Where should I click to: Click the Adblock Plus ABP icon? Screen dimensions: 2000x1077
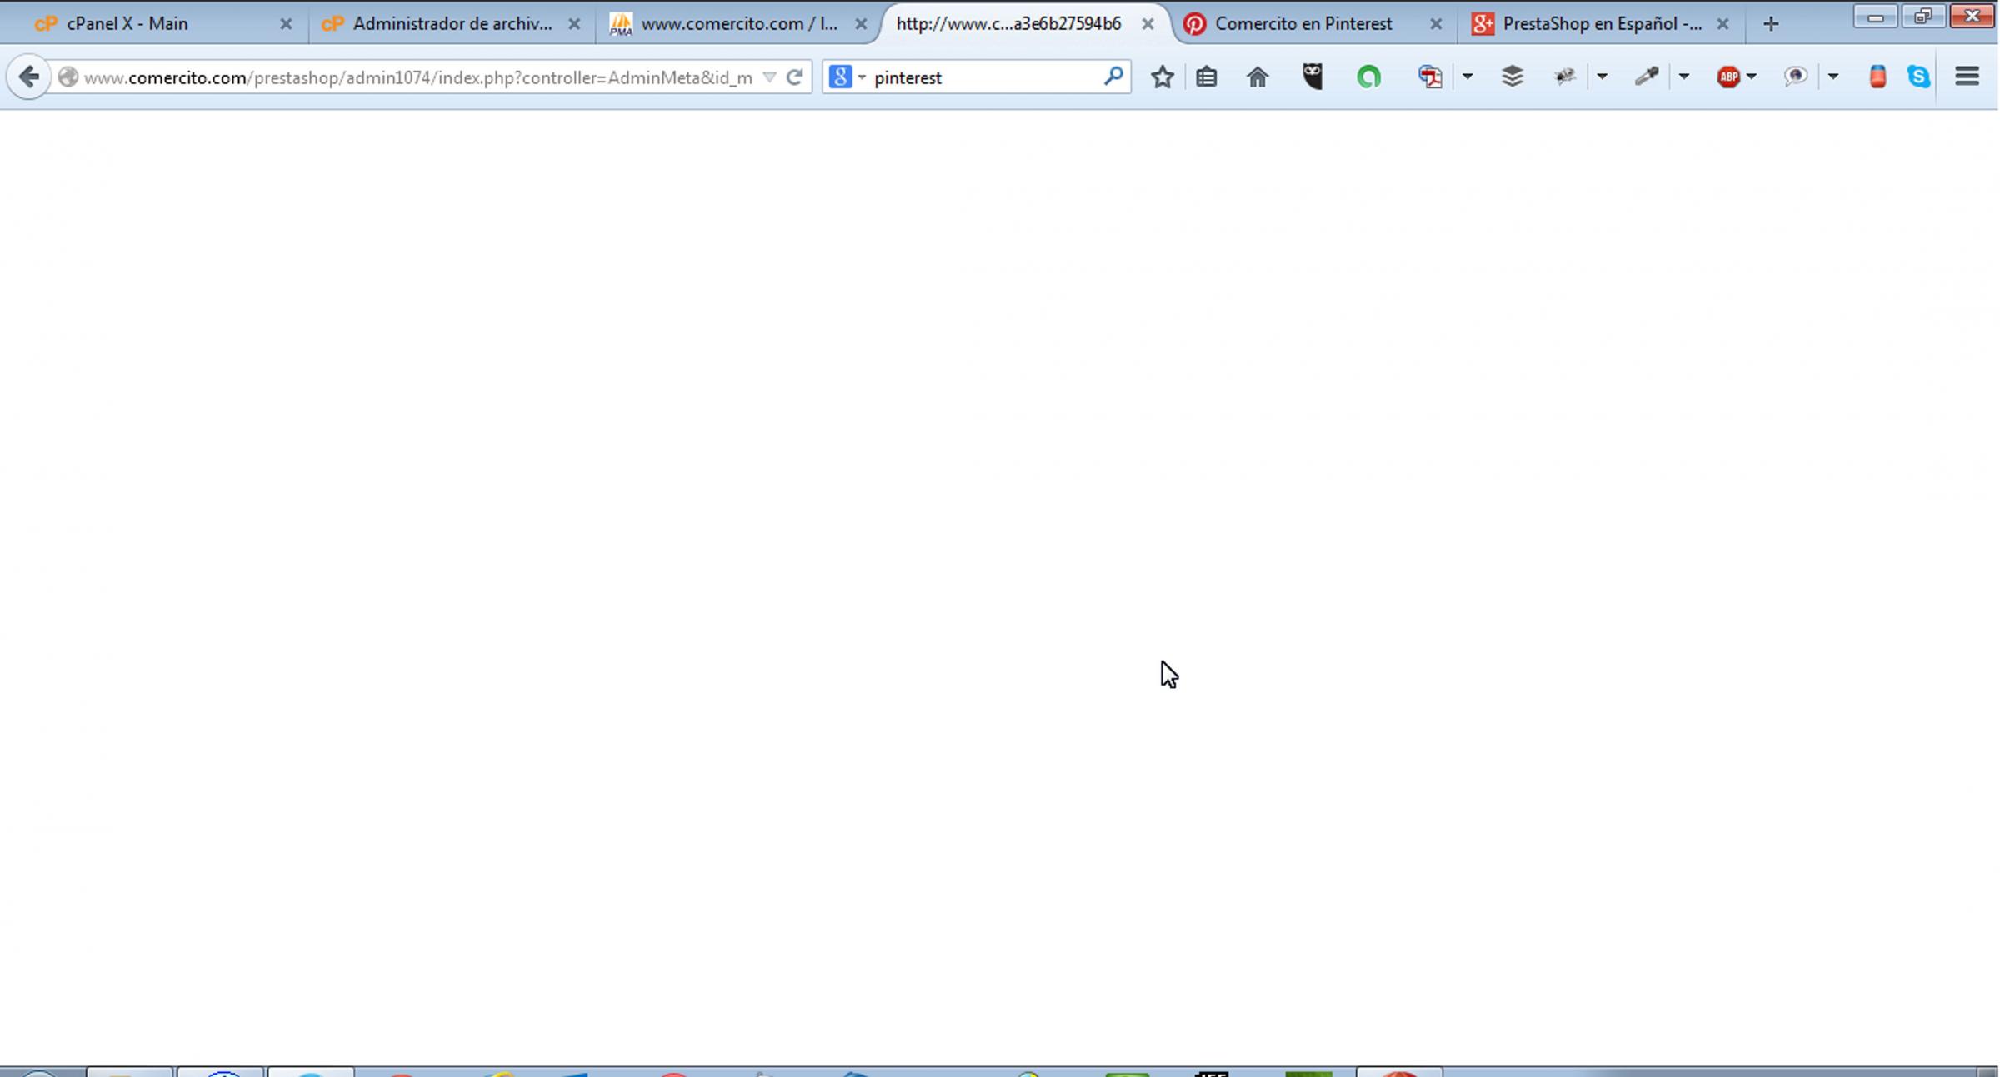pyautogui.click(x=1729, y=77)
